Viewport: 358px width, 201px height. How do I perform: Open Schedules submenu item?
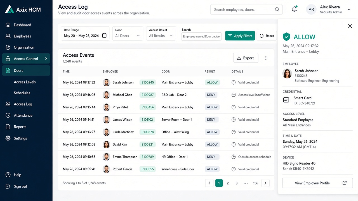[x=22, y=93]
